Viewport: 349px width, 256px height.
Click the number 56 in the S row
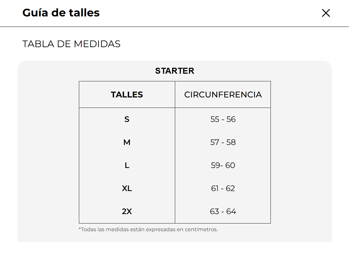(231, 119)
